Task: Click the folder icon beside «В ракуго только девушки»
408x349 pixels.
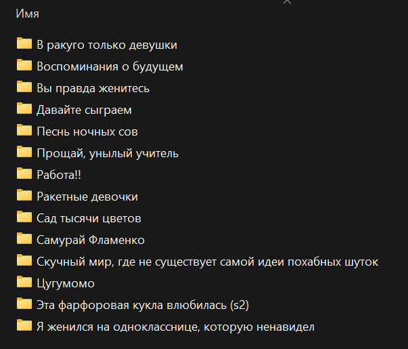Action: (24, 44)
